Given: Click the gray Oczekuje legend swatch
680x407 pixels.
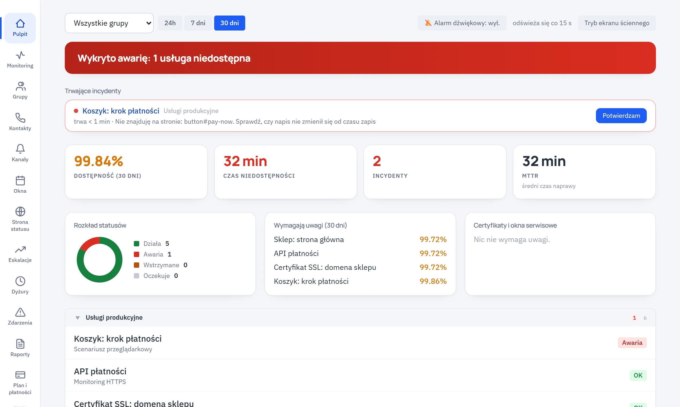Looking at the screenshot, I should 137,276.
